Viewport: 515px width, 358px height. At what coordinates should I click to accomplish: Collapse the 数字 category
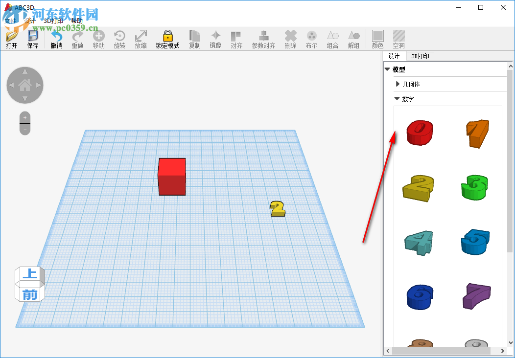click(397, 99)
